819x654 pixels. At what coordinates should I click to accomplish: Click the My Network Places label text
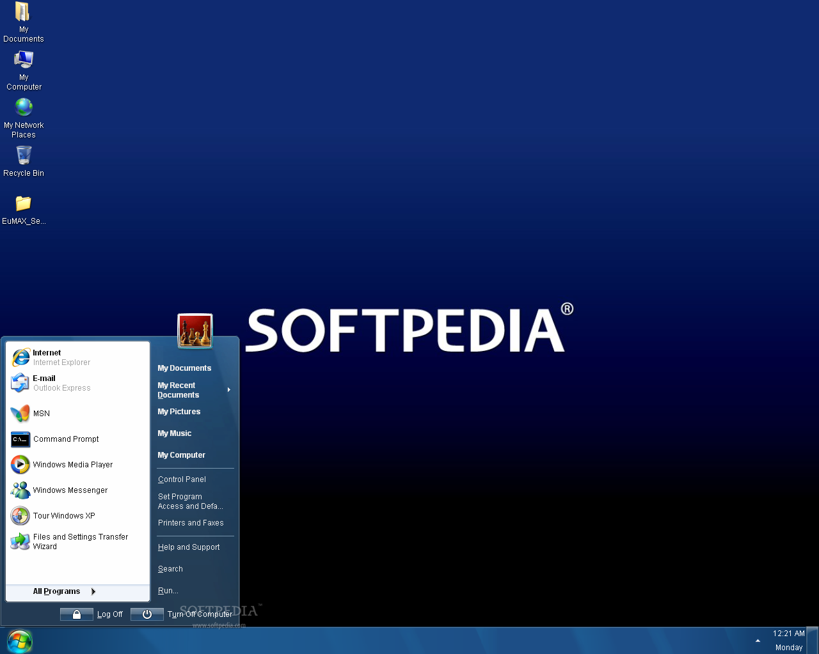(24, 130)
